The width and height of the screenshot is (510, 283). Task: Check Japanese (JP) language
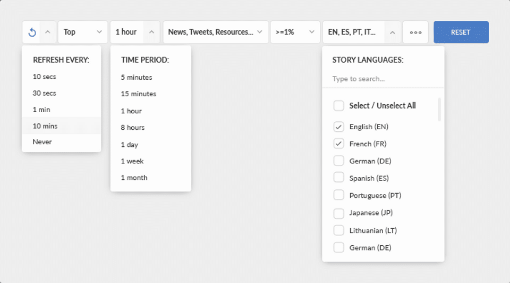click(338, 213)
